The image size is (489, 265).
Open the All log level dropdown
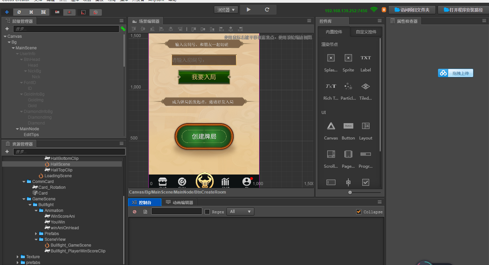pos(240,212)
